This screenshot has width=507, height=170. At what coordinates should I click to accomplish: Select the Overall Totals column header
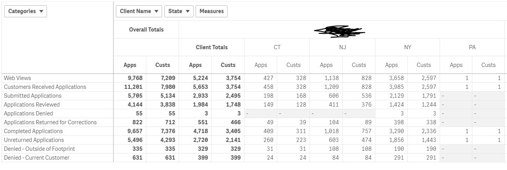(x=146, y=30)
